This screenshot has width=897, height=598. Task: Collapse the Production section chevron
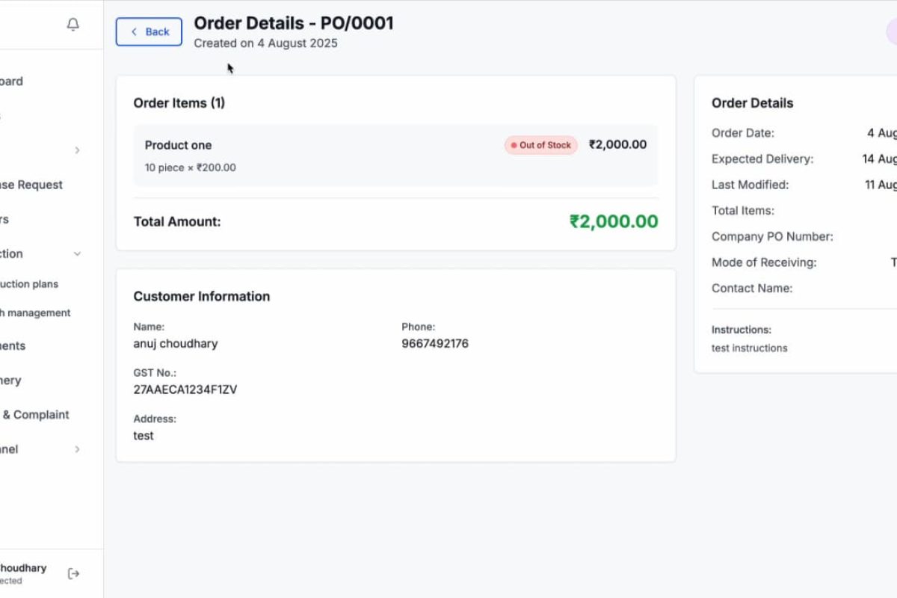77,254
